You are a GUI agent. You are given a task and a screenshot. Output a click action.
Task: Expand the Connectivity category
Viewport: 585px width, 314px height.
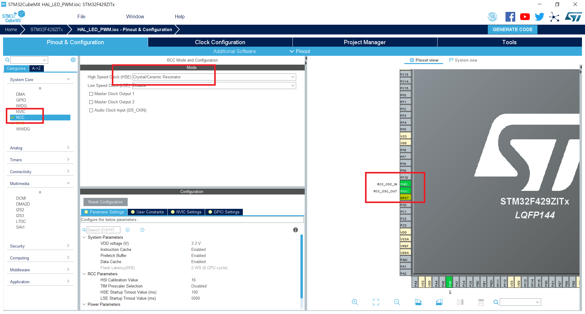coord(40,171)
